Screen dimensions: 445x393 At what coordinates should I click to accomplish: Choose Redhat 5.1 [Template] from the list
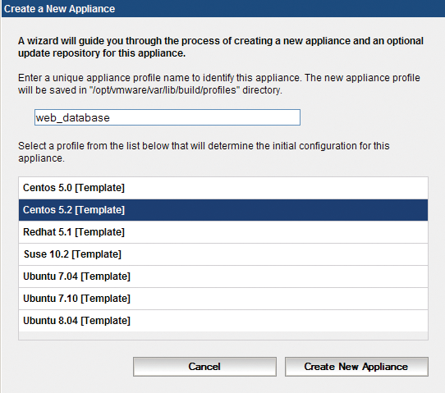click(223, 232)
